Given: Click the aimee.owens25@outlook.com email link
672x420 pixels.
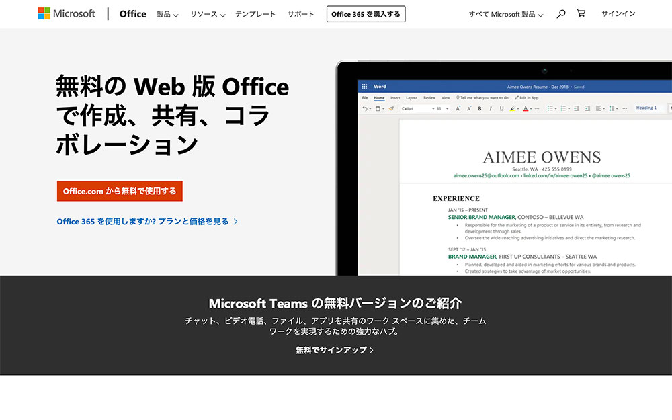Looking at the screenshot, I should coord(487,175).
